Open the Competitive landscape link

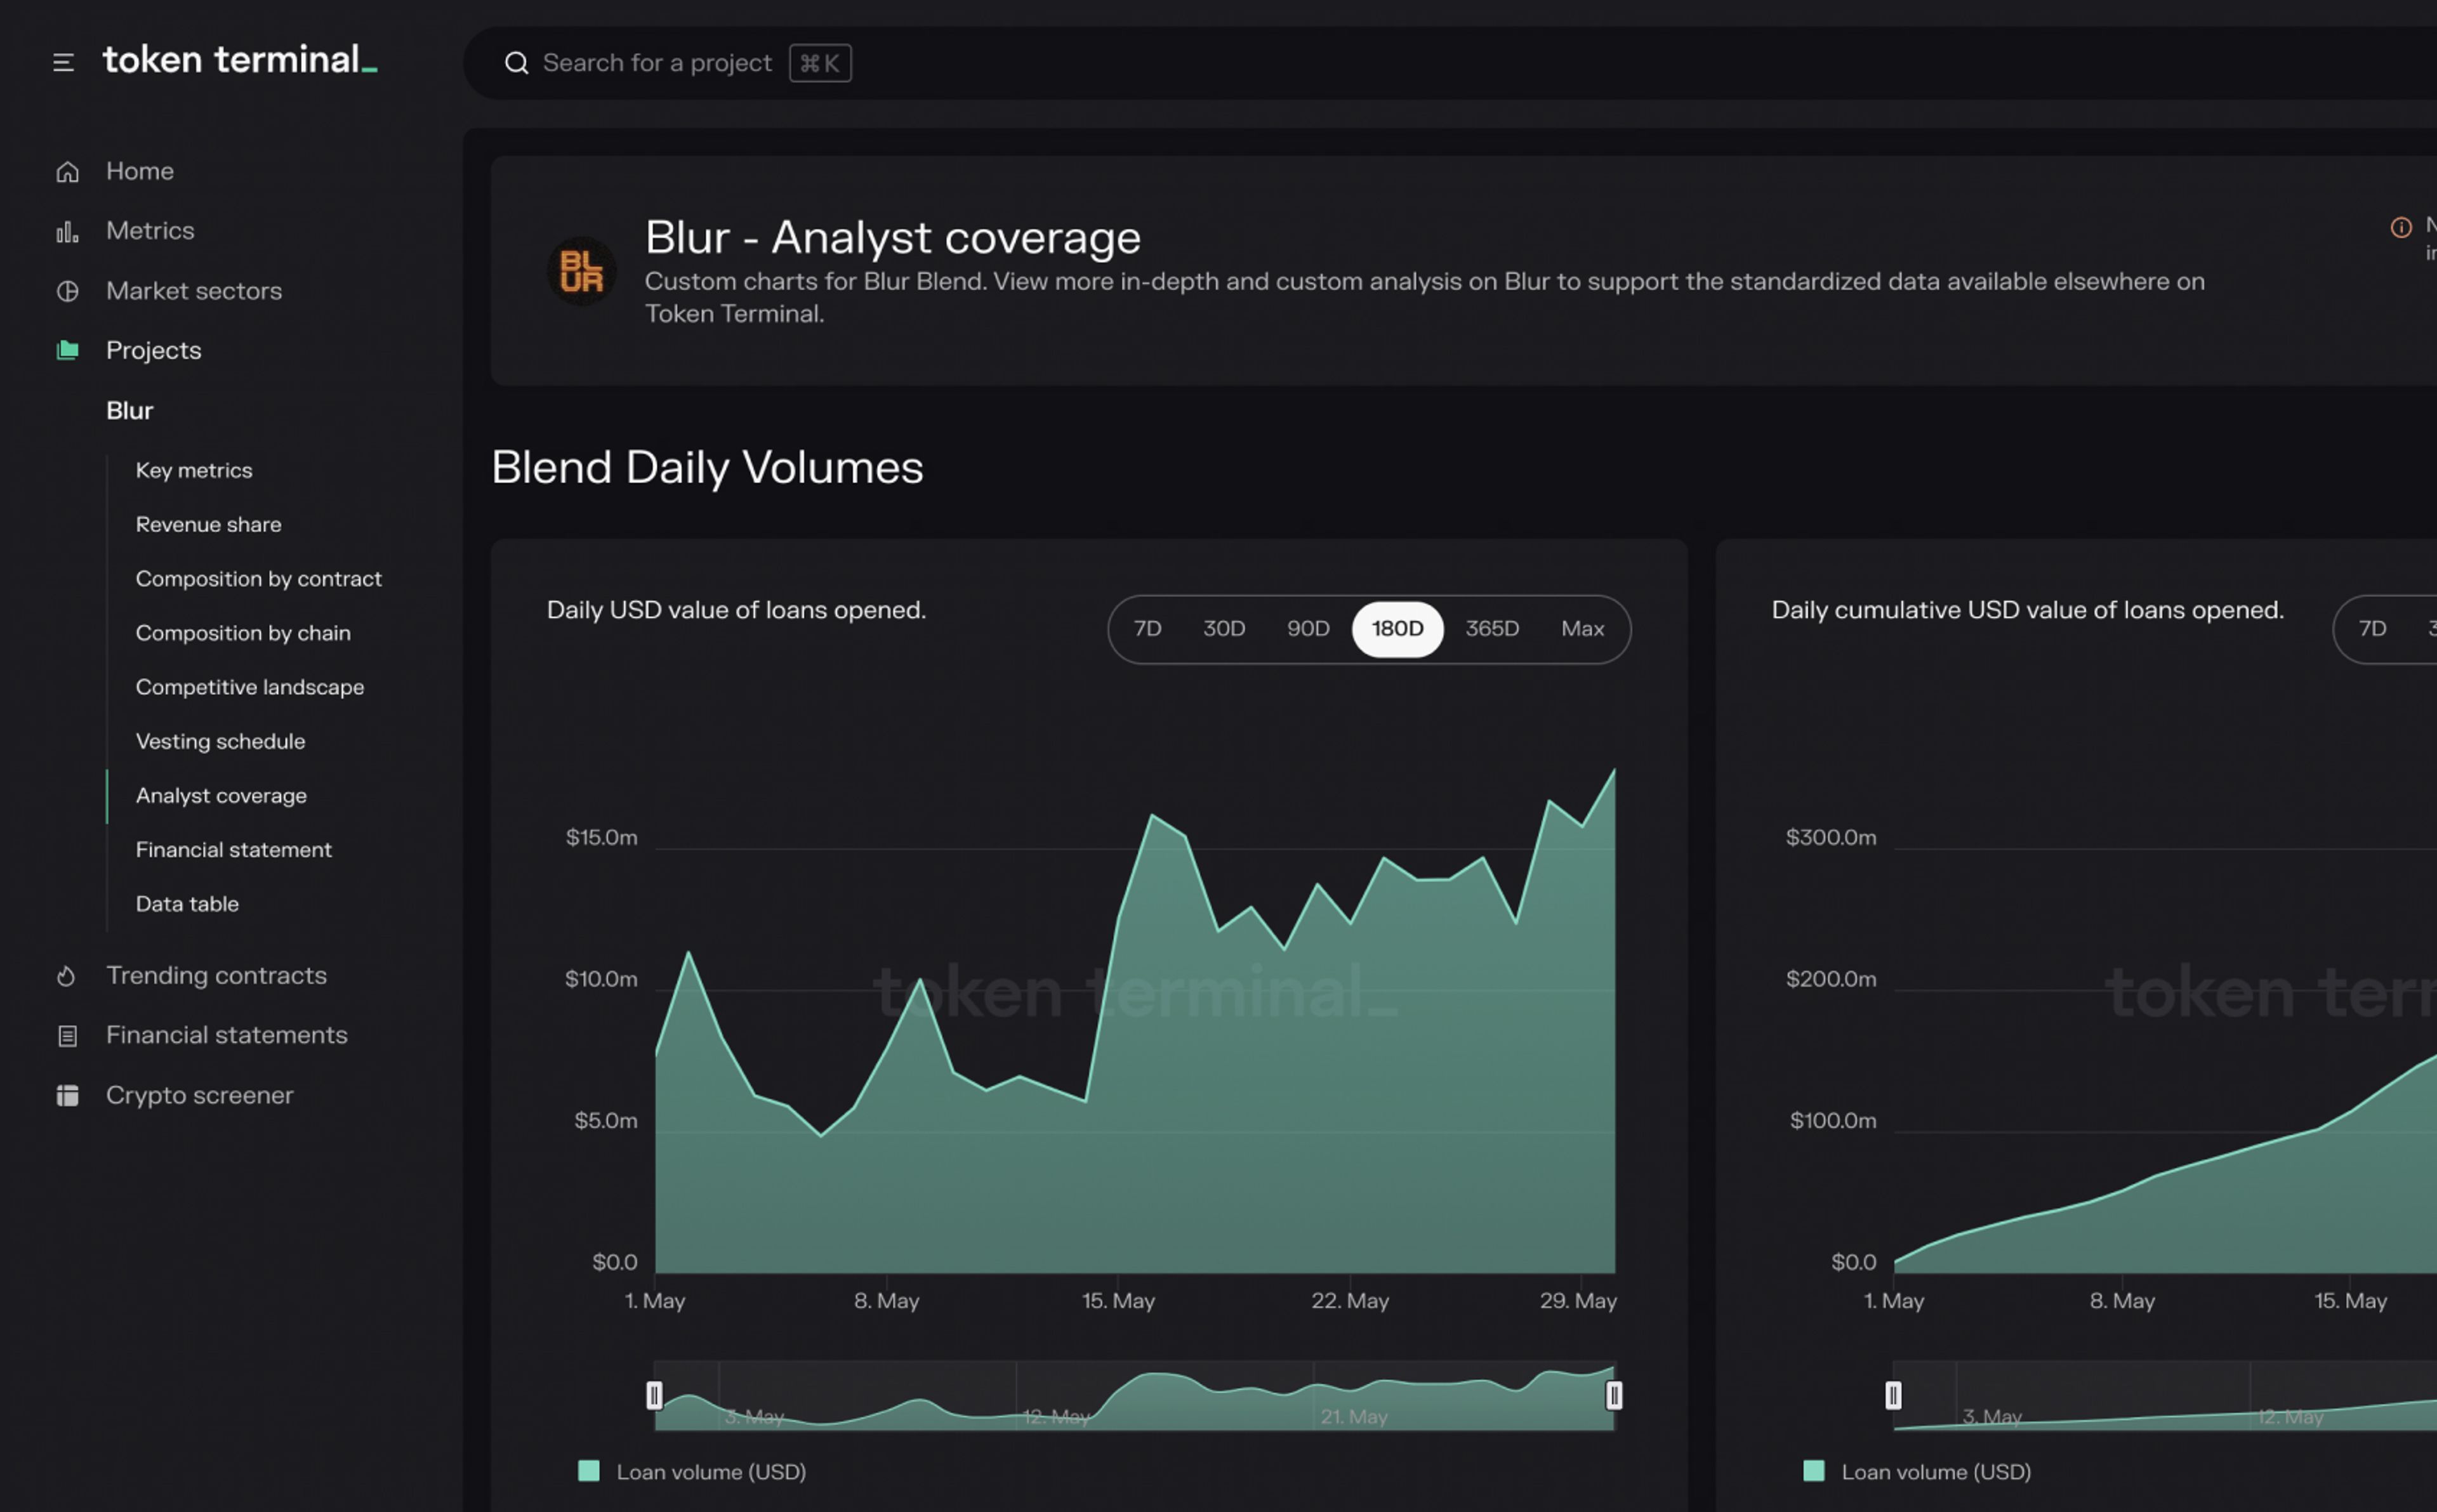pos(250,687)
